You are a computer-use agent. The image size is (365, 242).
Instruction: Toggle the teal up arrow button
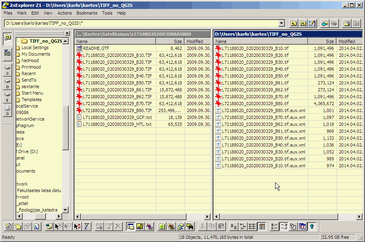click(x=312, y=227)
